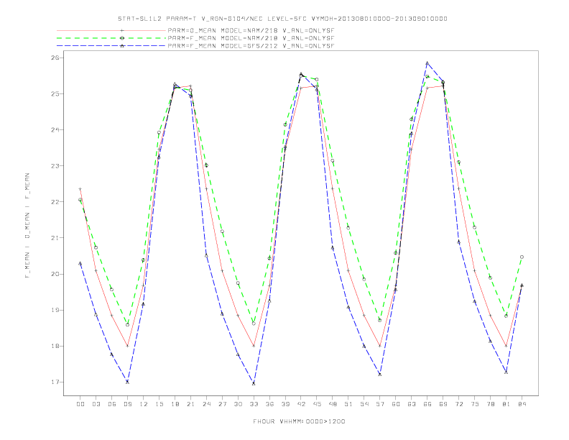Screen dimensions: 569x440
Task: Click the triangle marker on blue legend line
Action: 122,46
